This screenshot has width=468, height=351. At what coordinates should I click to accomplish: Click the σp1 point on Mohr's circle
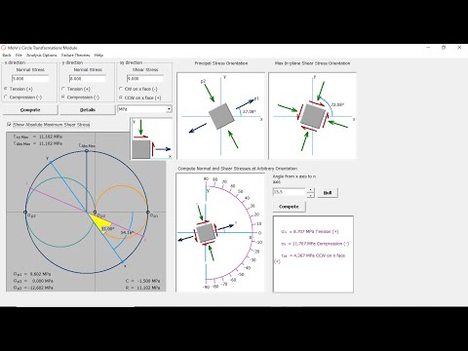click(x=148, y=213)
